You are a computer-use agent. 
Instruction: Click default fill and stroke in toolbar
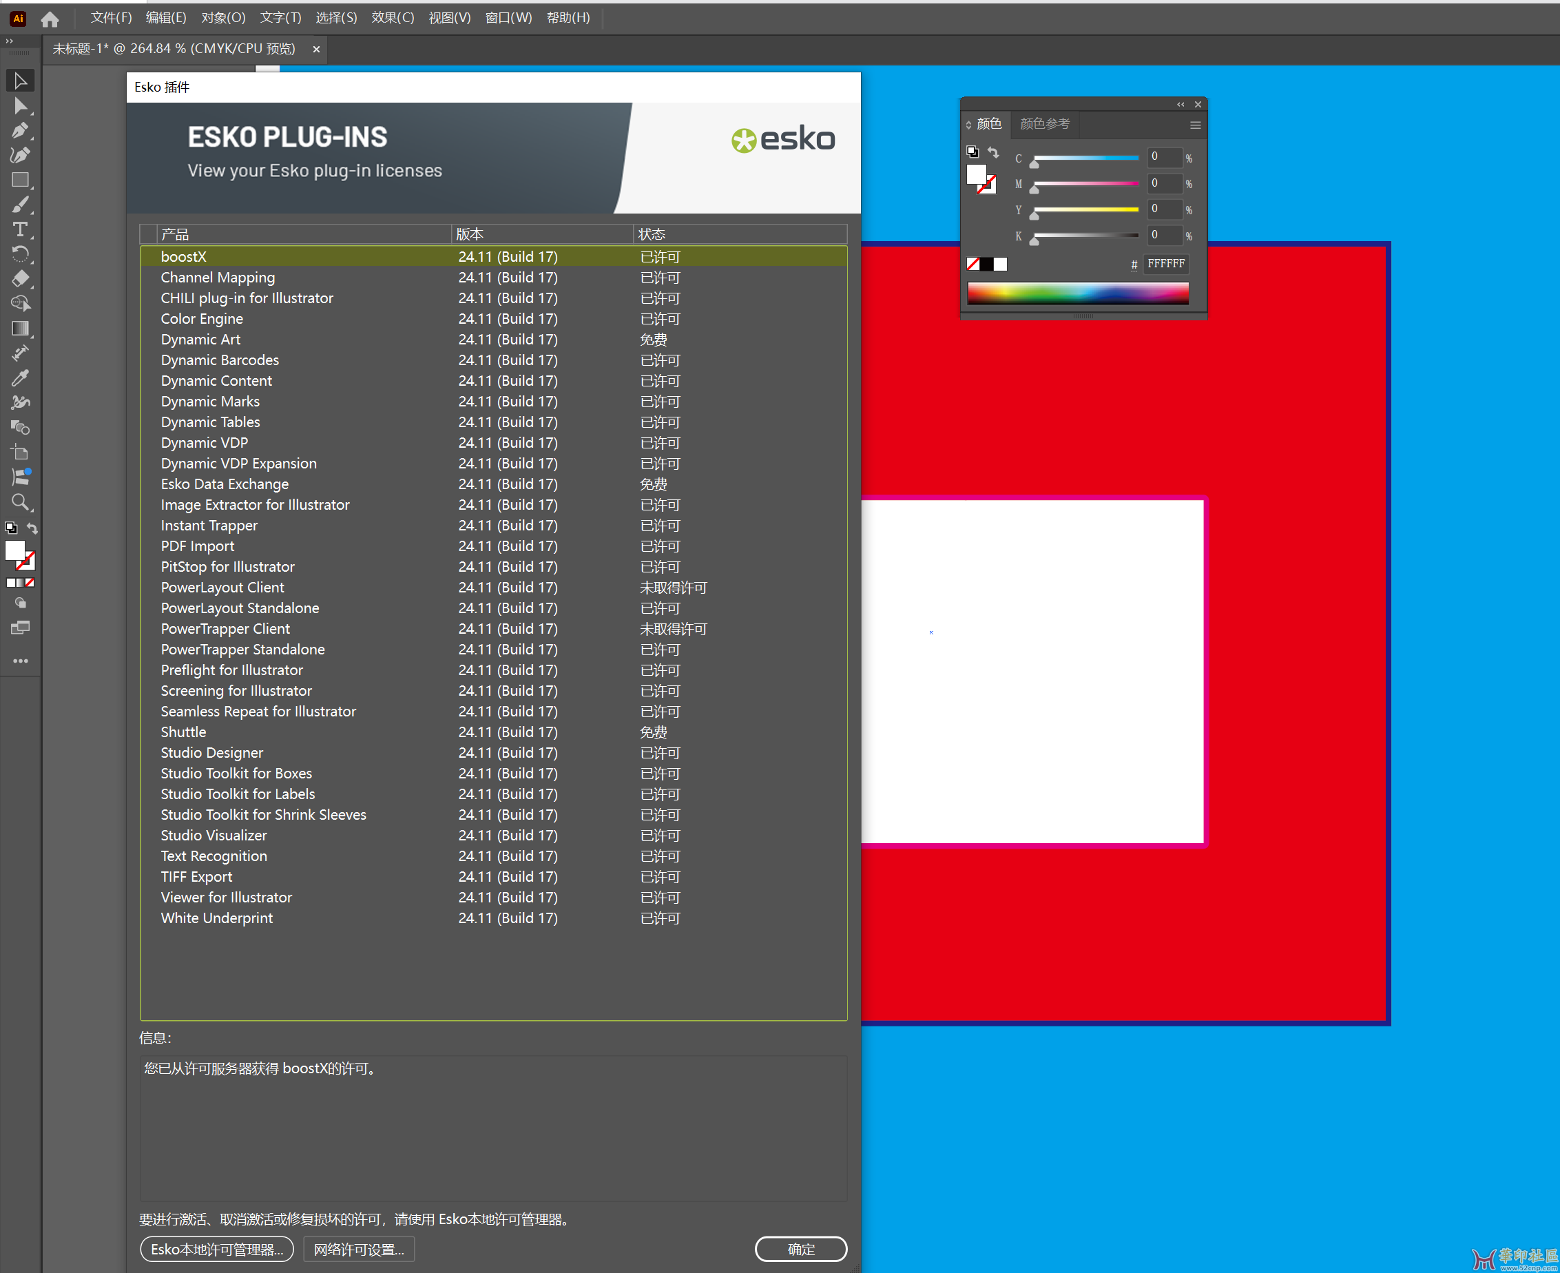click(x=11, y=527)
